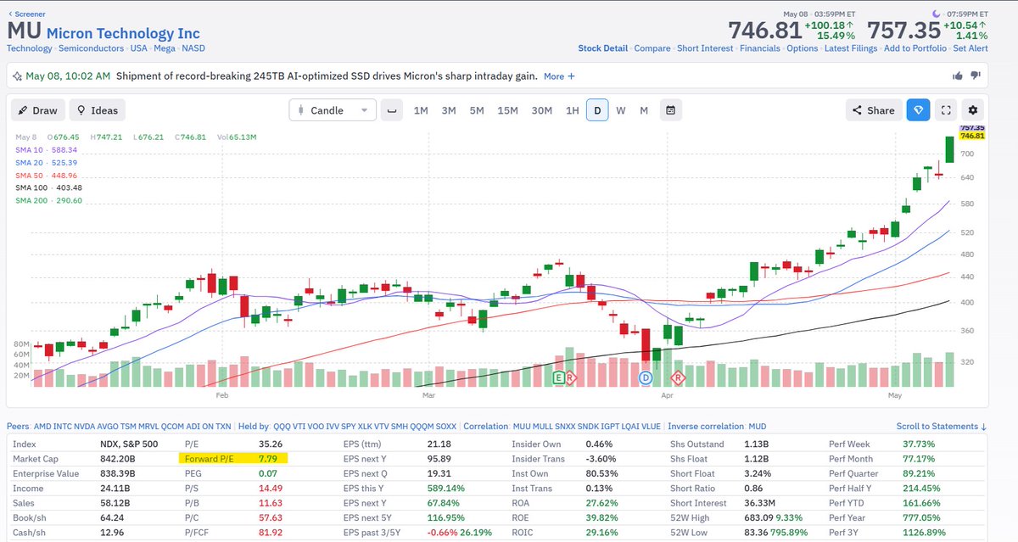Open the Ideas panel

[97, 110]
